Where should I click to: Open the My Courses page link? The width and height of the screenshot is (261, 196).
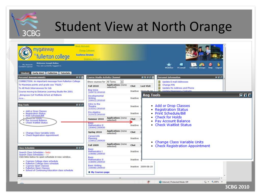(100, 172)
